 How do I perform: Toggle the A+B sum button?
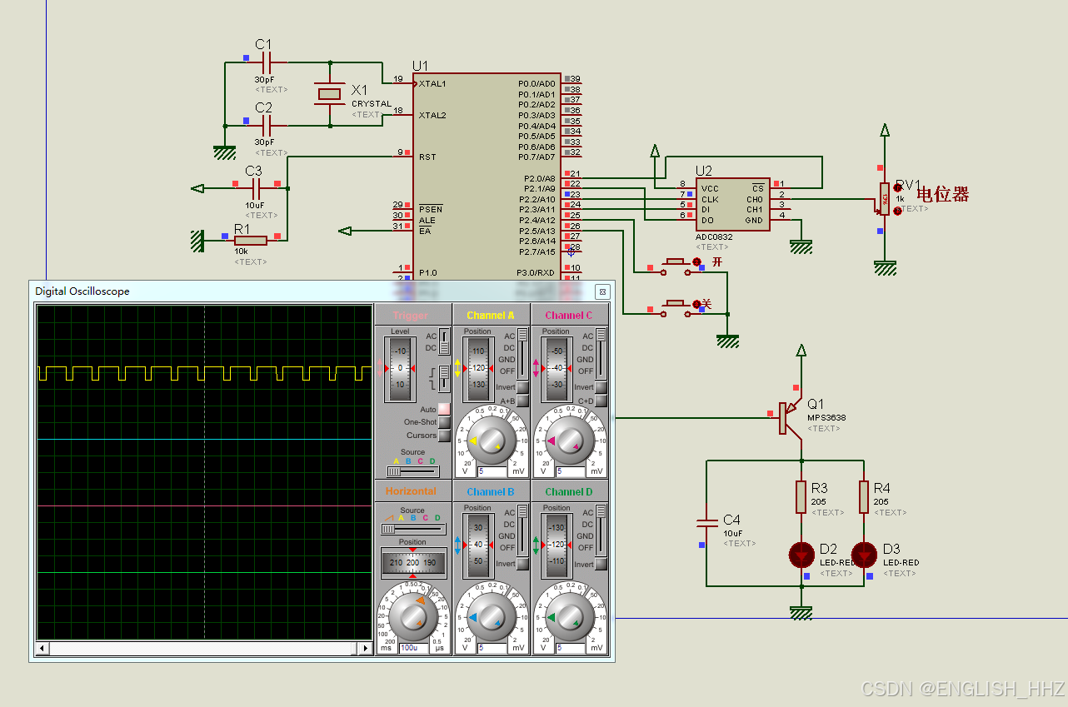click(x=522, y=401)
